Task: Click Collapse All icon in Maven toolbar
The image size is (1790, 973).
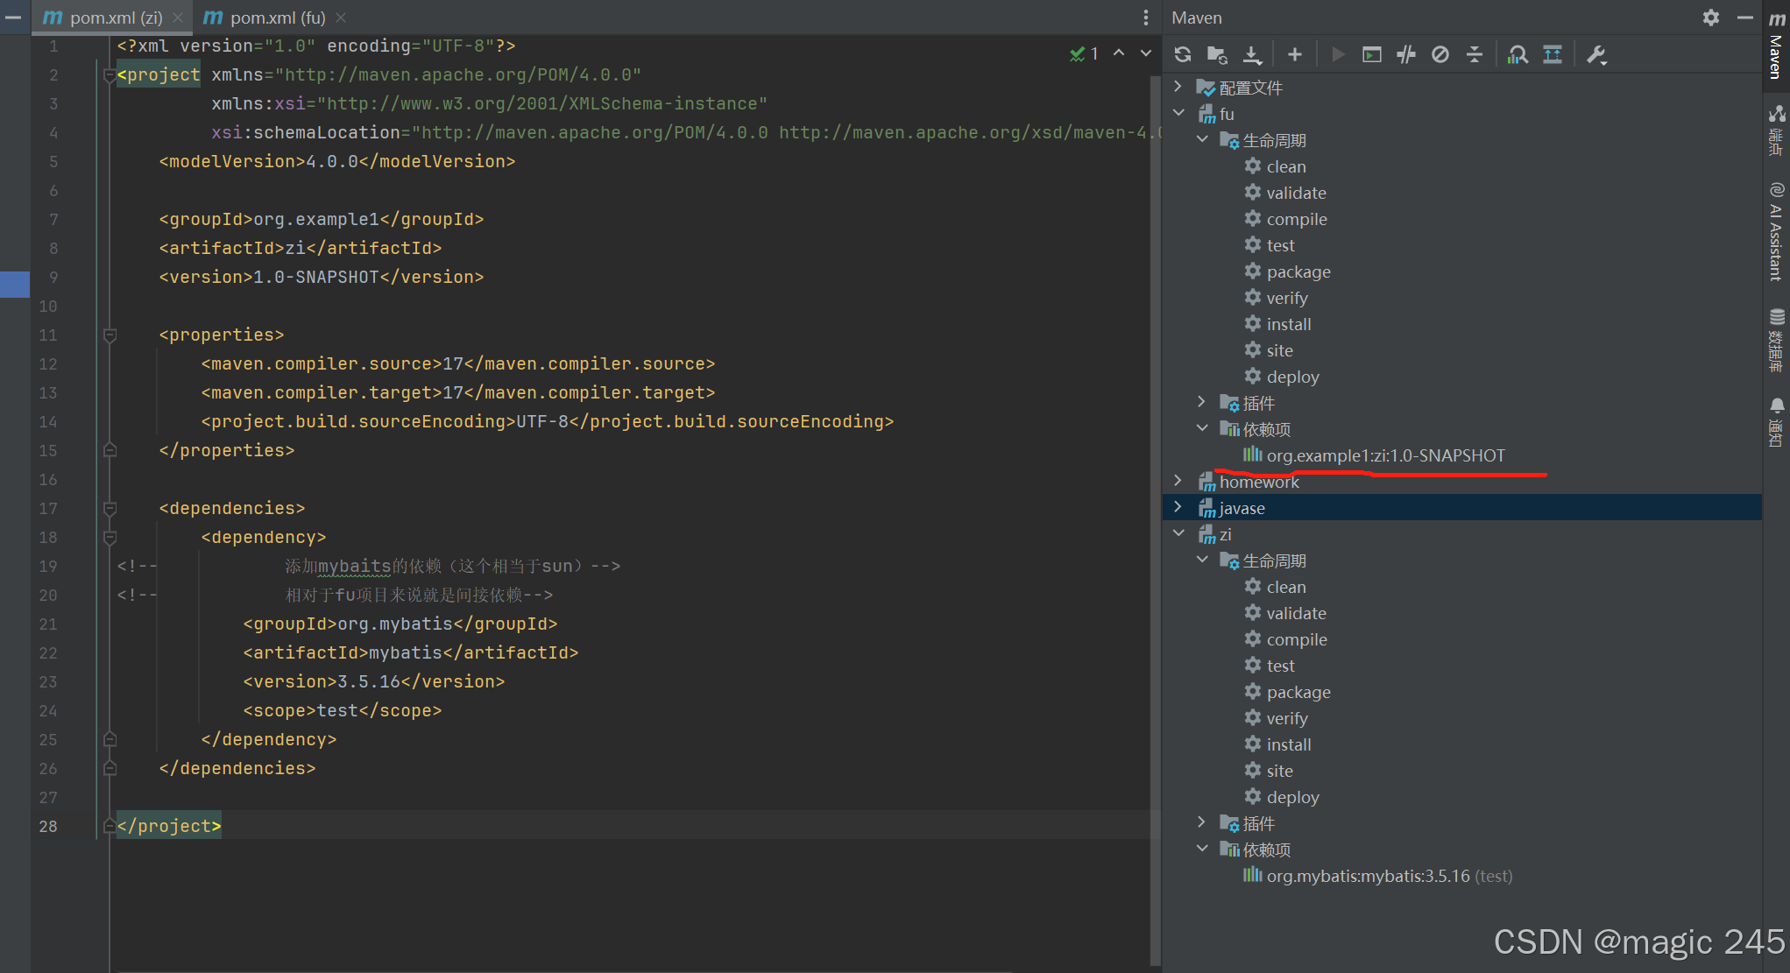Action: click(1475, 54)
